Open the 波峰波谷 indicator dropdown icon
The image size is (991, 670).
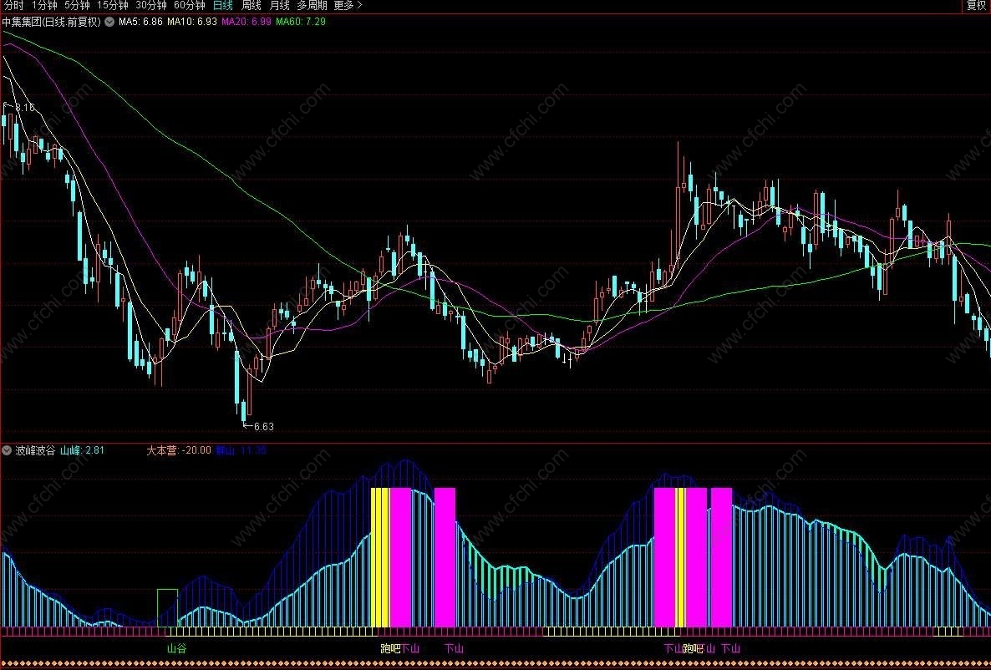click(7, 450)
